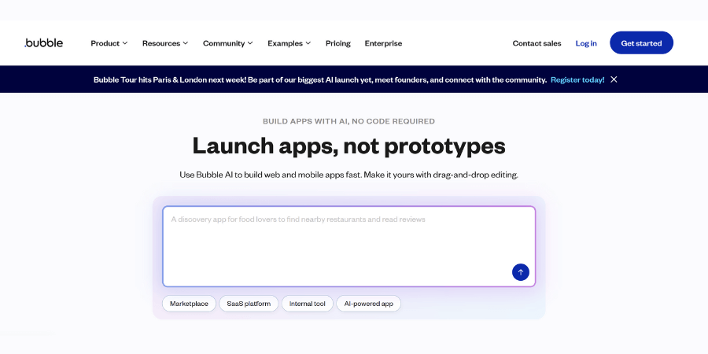Screen dimensions: 708x354
Task: Open the Log in link
Action: tap(586, 43)
